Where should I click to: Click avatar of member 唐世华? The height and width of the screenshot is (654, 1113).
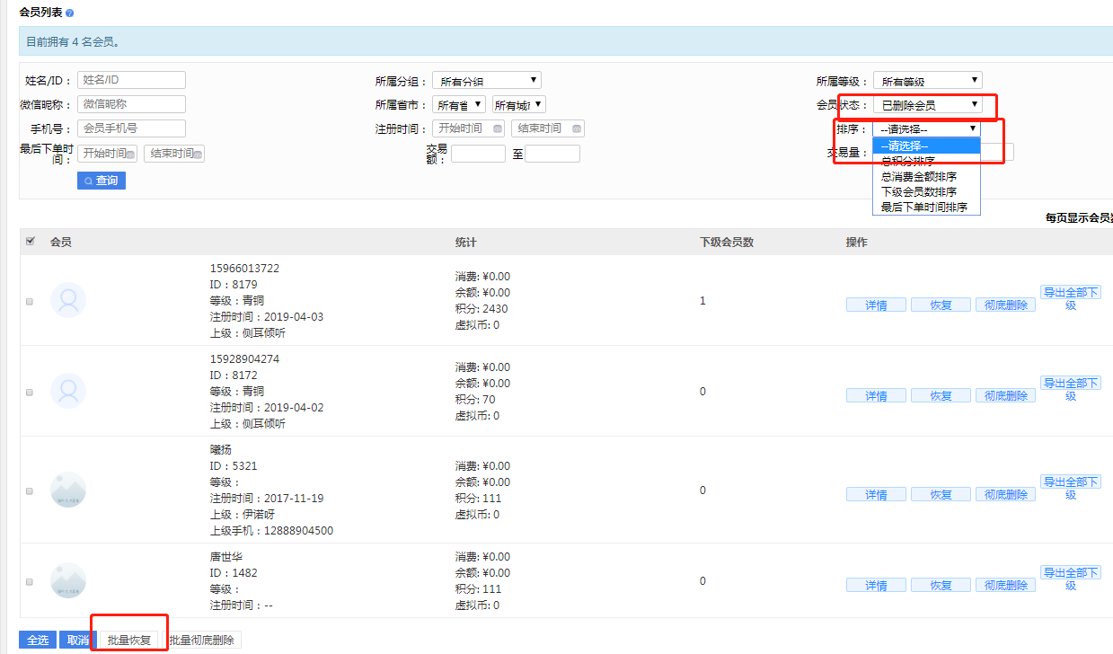point(68,580)
